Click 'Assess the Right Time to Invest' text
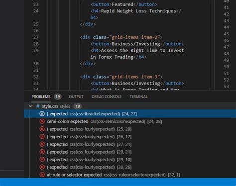This screenshot has height=186, width=236. [x=142, y=50]
